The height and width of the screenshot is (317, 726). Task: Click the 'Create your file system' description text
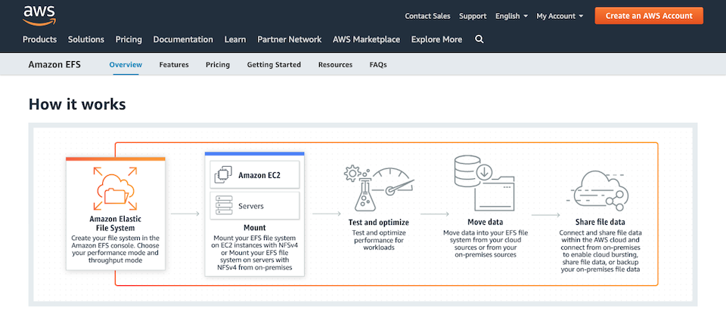[x=115, y=249]
